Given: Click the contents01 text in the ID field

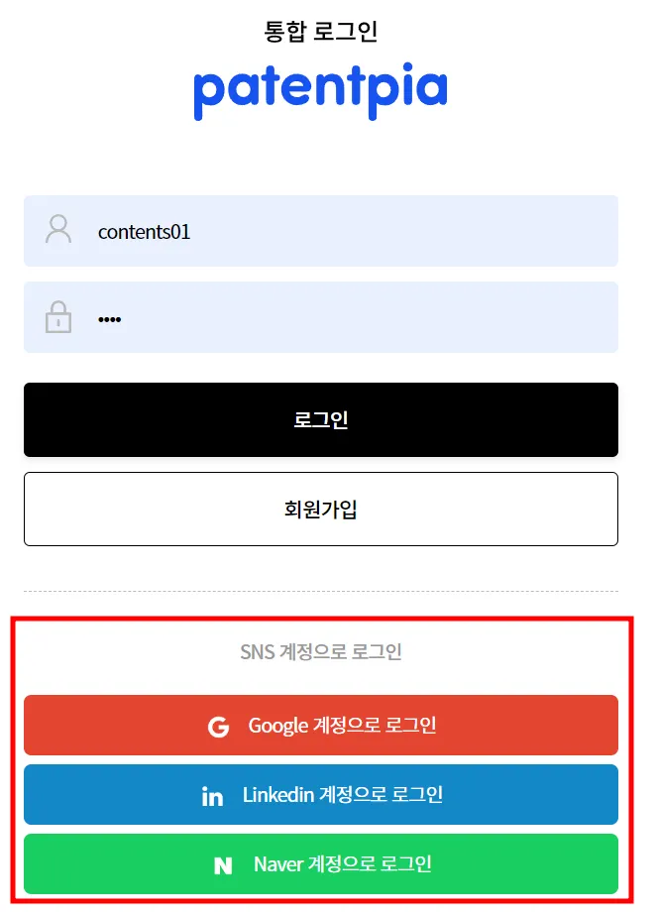Looking at the screenshot, I should click(144, 232).
